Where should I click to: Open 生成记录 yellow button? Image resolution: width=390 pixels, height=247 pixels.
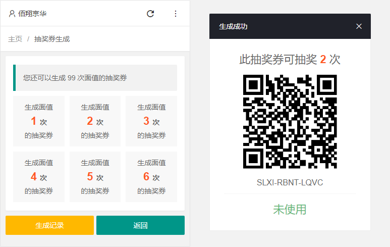click(x=50, y=225)
